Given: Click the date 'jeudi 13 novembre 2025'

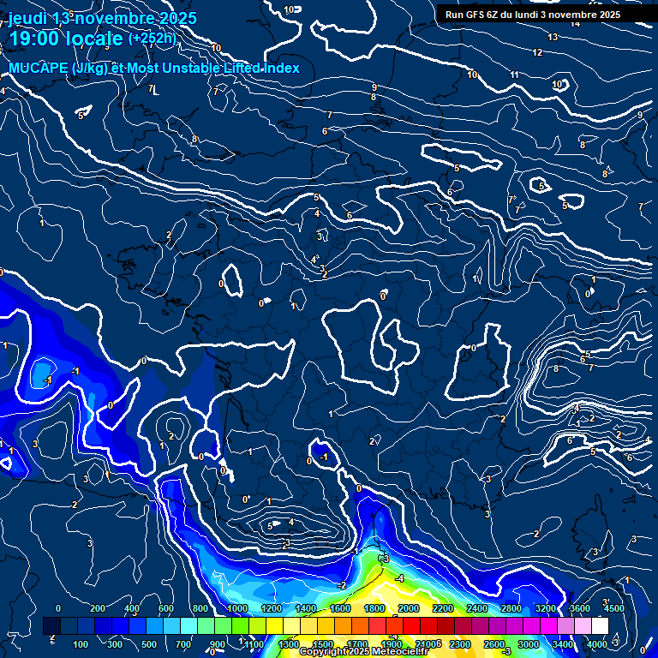Looking at the screenshot, I should (x=102, y=19).
